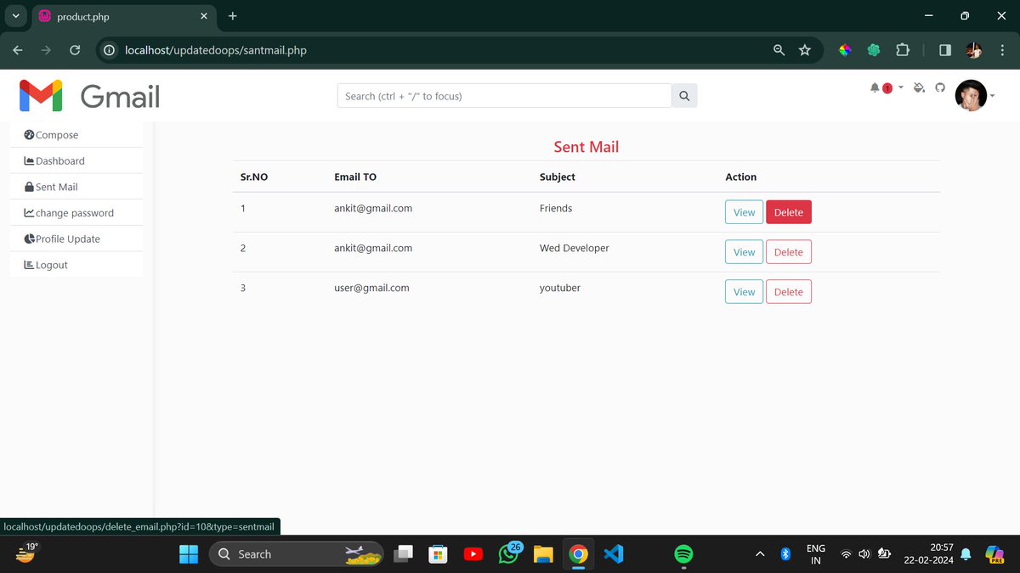View the Friends email
This screenshot has width=1020, height=573.
tap(744, 212)
